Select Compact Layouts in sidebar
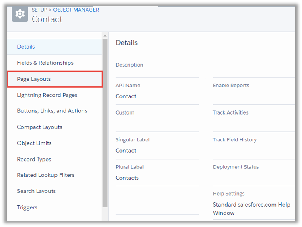This screenshot has height=227, width=302. 39,127
